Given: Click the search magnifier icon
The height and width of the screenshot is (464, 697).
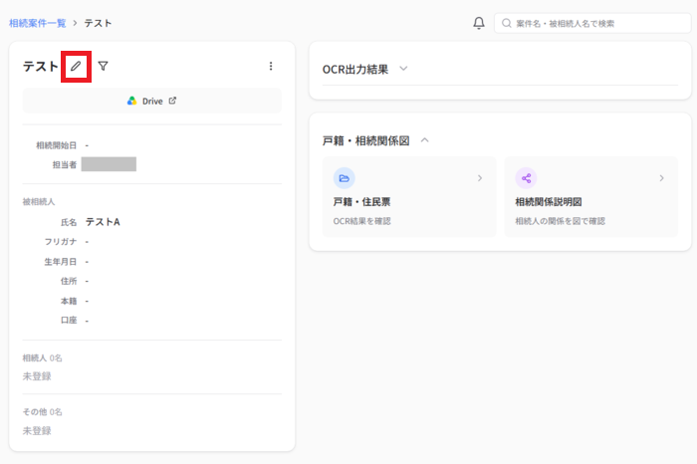Looking at the screenshot, I should tap(506, 23).
